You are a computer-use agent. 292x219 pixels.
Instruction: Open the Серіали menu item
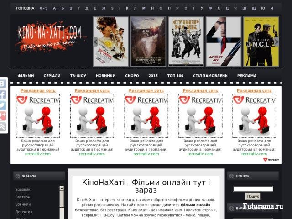coord(52,76)
